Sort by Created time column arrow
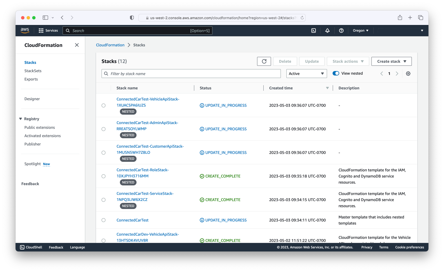Image resolution: width=444 pixels, height=272 pixels. pyautogui.click(x=327, y=88)
